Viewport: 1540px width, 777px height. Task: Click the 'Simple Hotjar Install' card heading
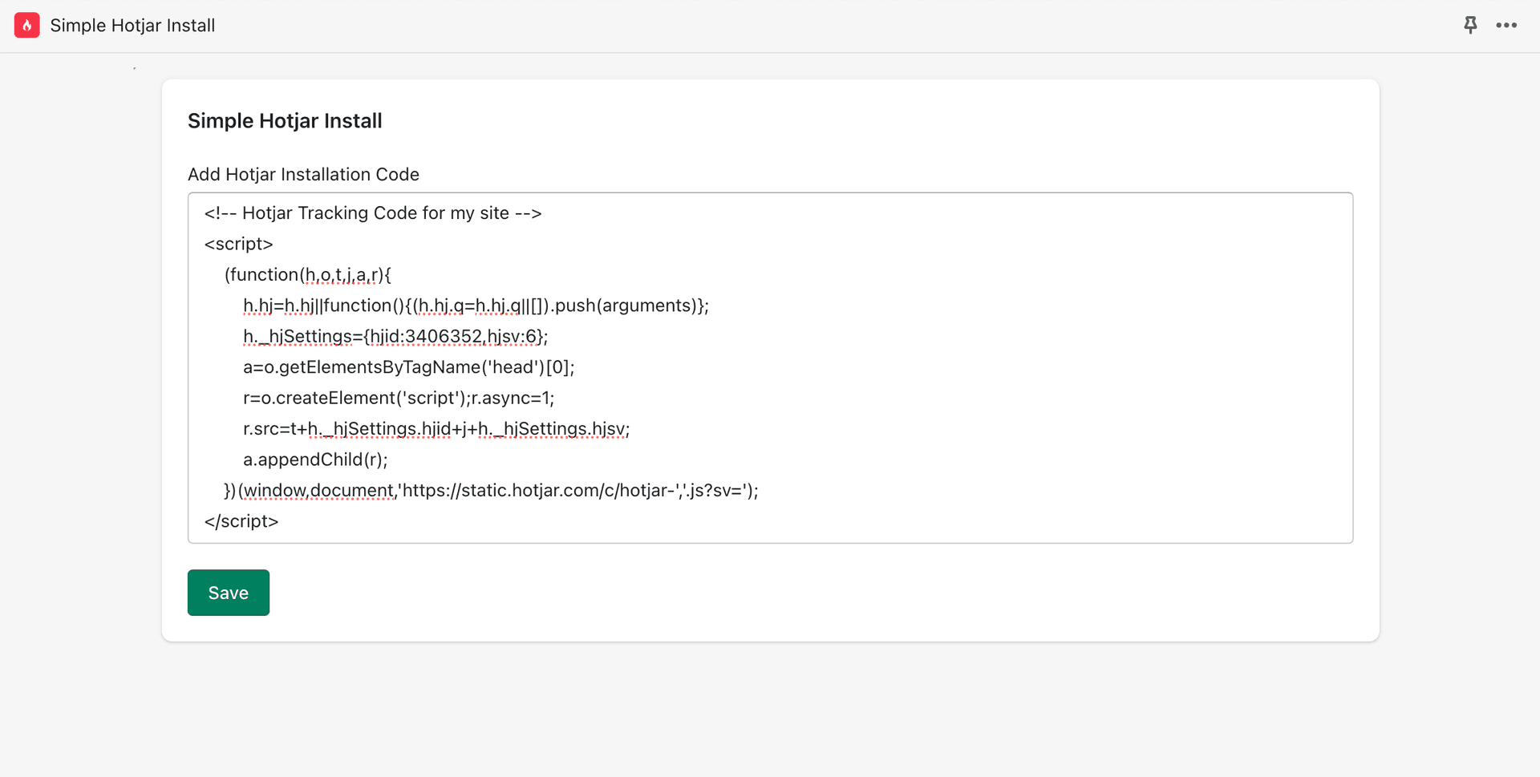(x=285, y=121)
